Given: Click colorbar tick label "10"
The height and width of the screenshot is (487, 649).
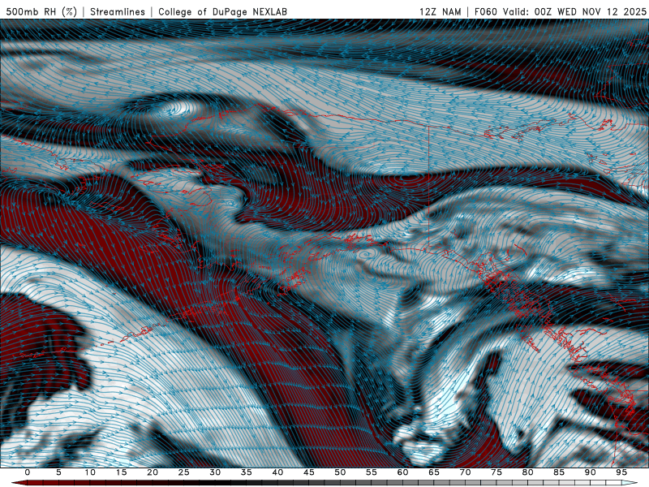Looking at the screenshot, I should (90, 472).
